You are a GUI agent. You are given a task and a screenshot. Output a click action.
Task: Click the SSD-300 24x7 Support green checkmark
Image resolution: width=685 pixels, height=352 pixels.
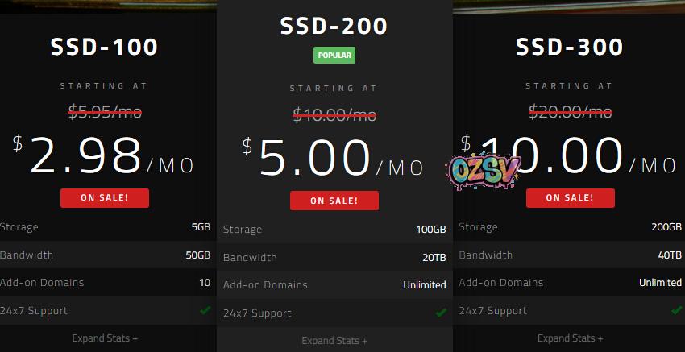tap(676, 310)
